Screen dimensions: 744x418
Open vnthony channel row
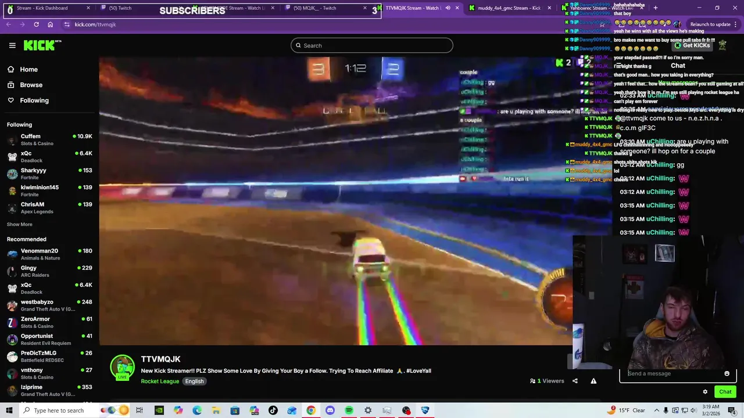click(x=49, y=373)
